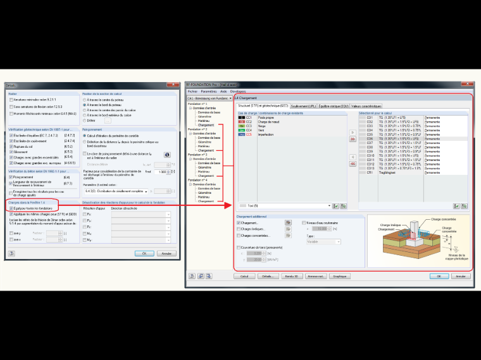Enable Armatures minimales selon 9.2.1.1 checkbox
This screenshot has height=360, width=481.
(11, 100)
